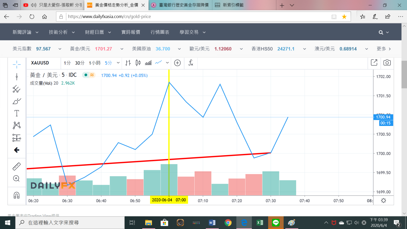The image size is (407, 229).
Task: Select the 5分 timeframe
Action: coord(108,63)
